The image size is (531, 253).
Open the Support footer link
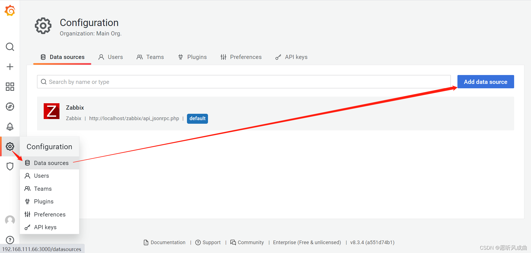[x=208, y=242]
